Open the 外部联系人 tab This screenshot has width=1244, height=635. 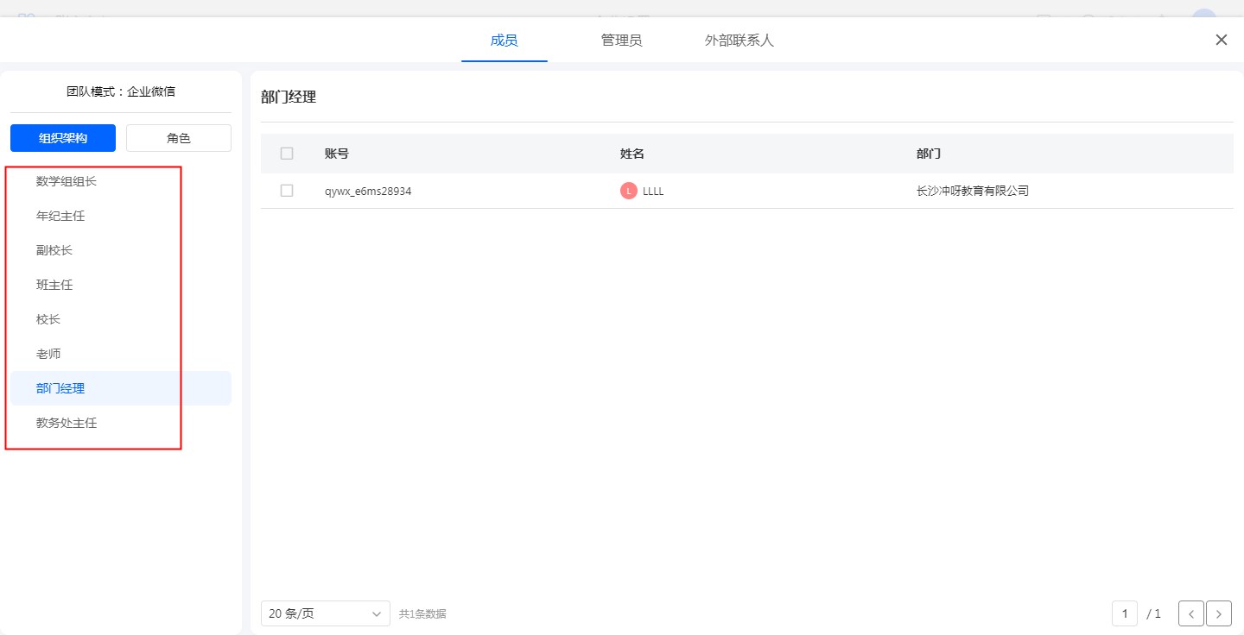click(x=739, y=41)
